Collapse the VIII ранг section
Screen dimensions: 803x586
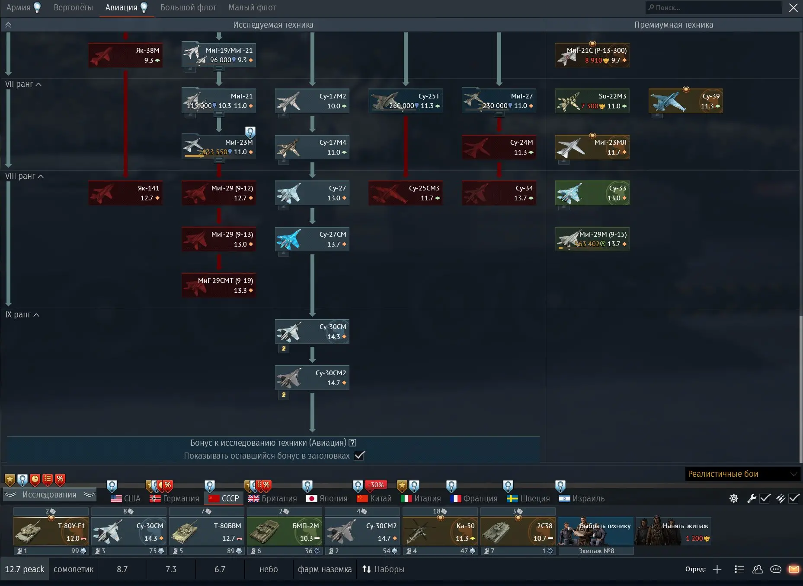click(x=24, y=176)
